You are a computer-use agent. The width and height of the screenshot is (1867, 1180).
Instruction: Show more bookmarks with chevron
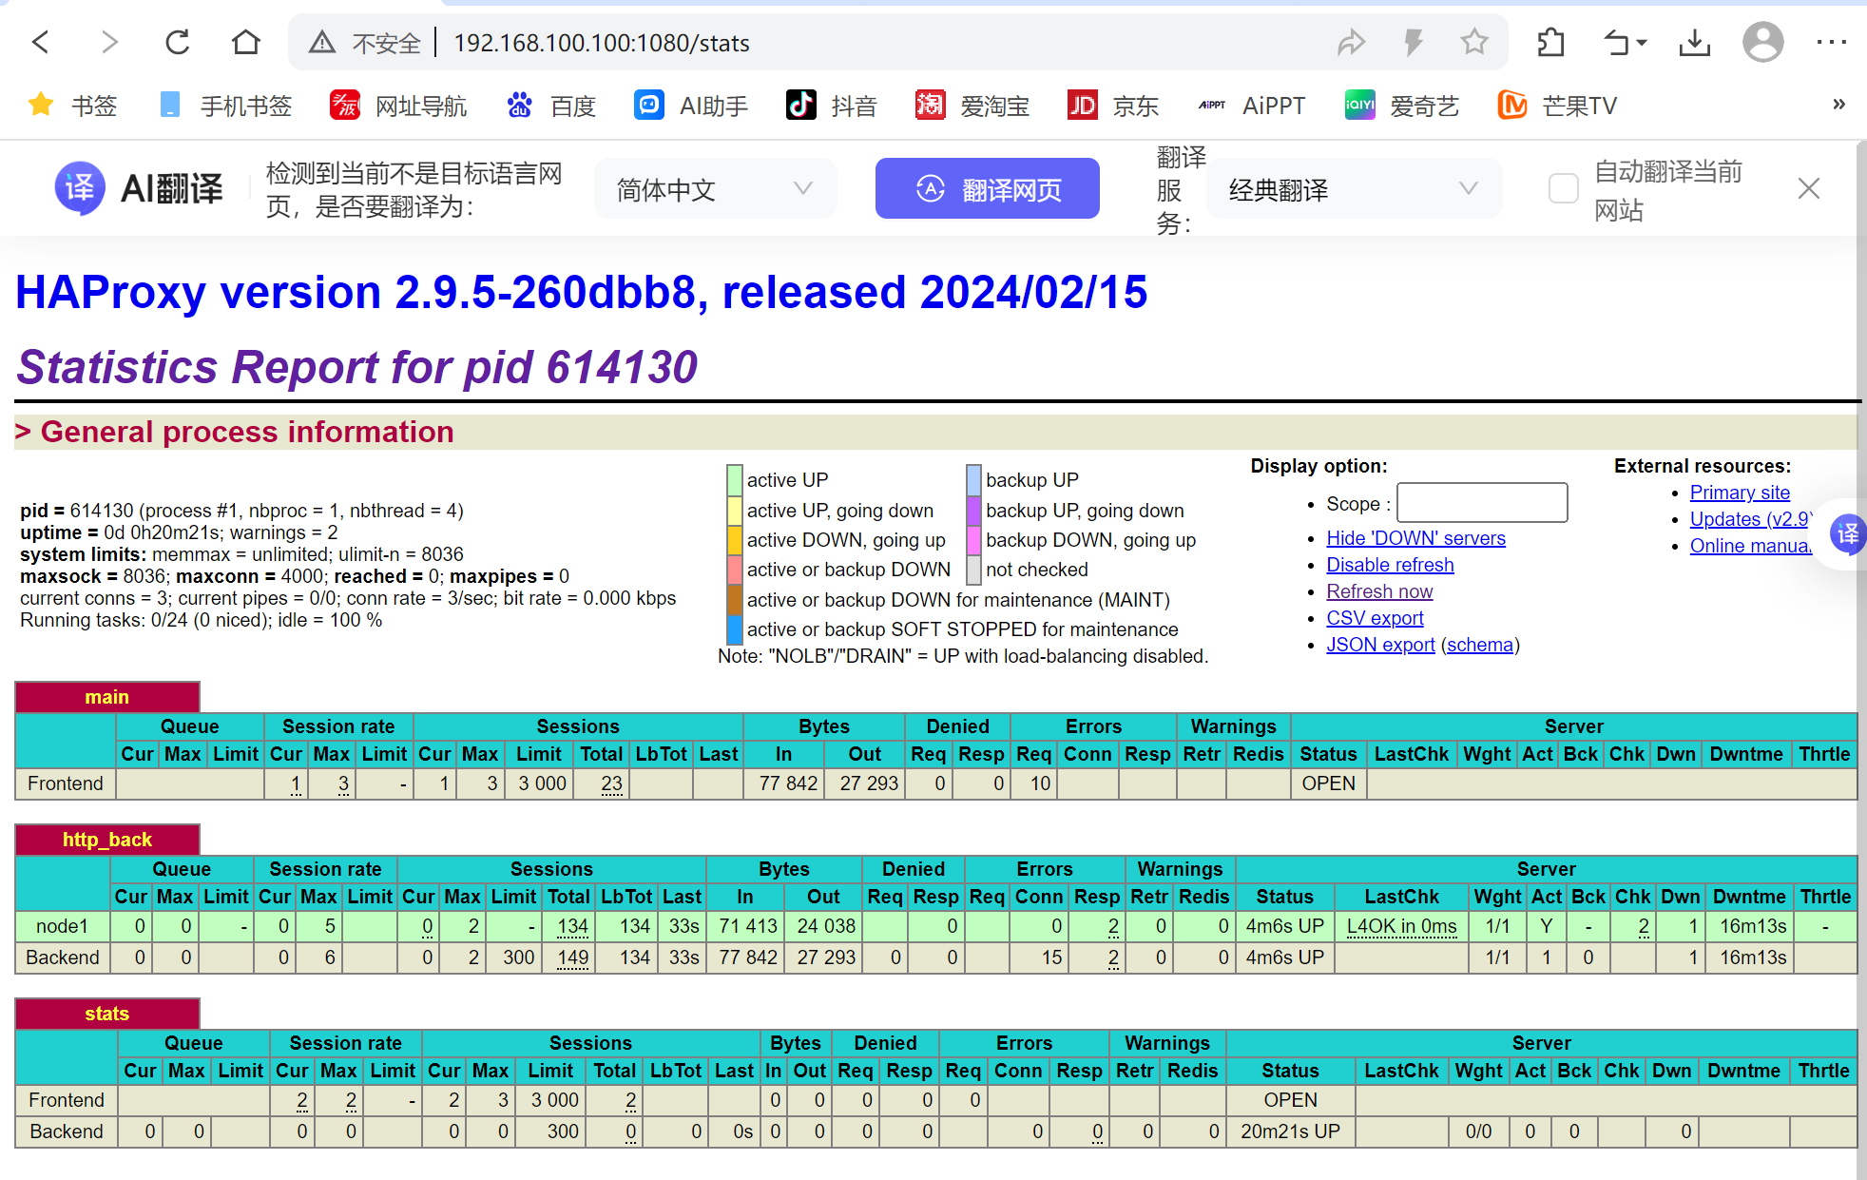[1838, 105]
